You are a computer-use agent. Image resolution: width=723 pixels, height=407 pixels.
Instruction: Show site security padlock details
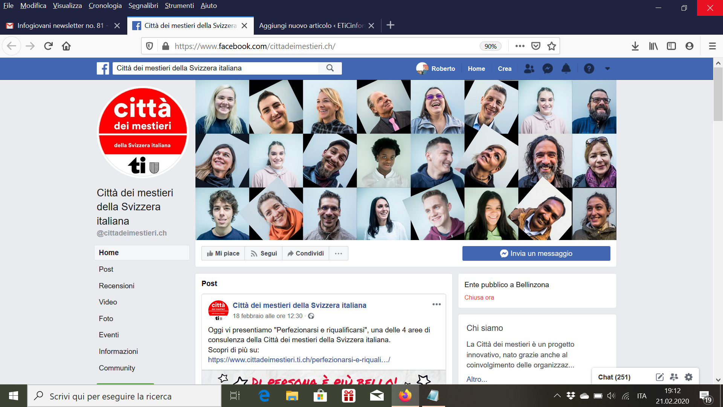[165, 46]
